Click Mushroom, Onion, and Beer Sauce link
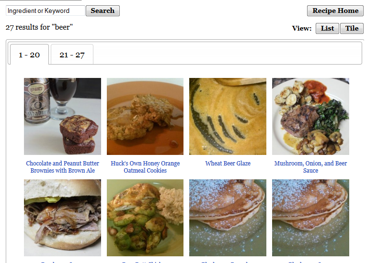The height and width of the screenshot is (263, 366). (310, 167)
